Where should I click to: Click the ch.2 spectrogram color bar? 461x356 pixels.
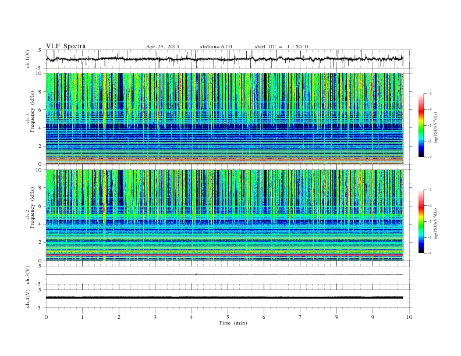coord(421,221)
